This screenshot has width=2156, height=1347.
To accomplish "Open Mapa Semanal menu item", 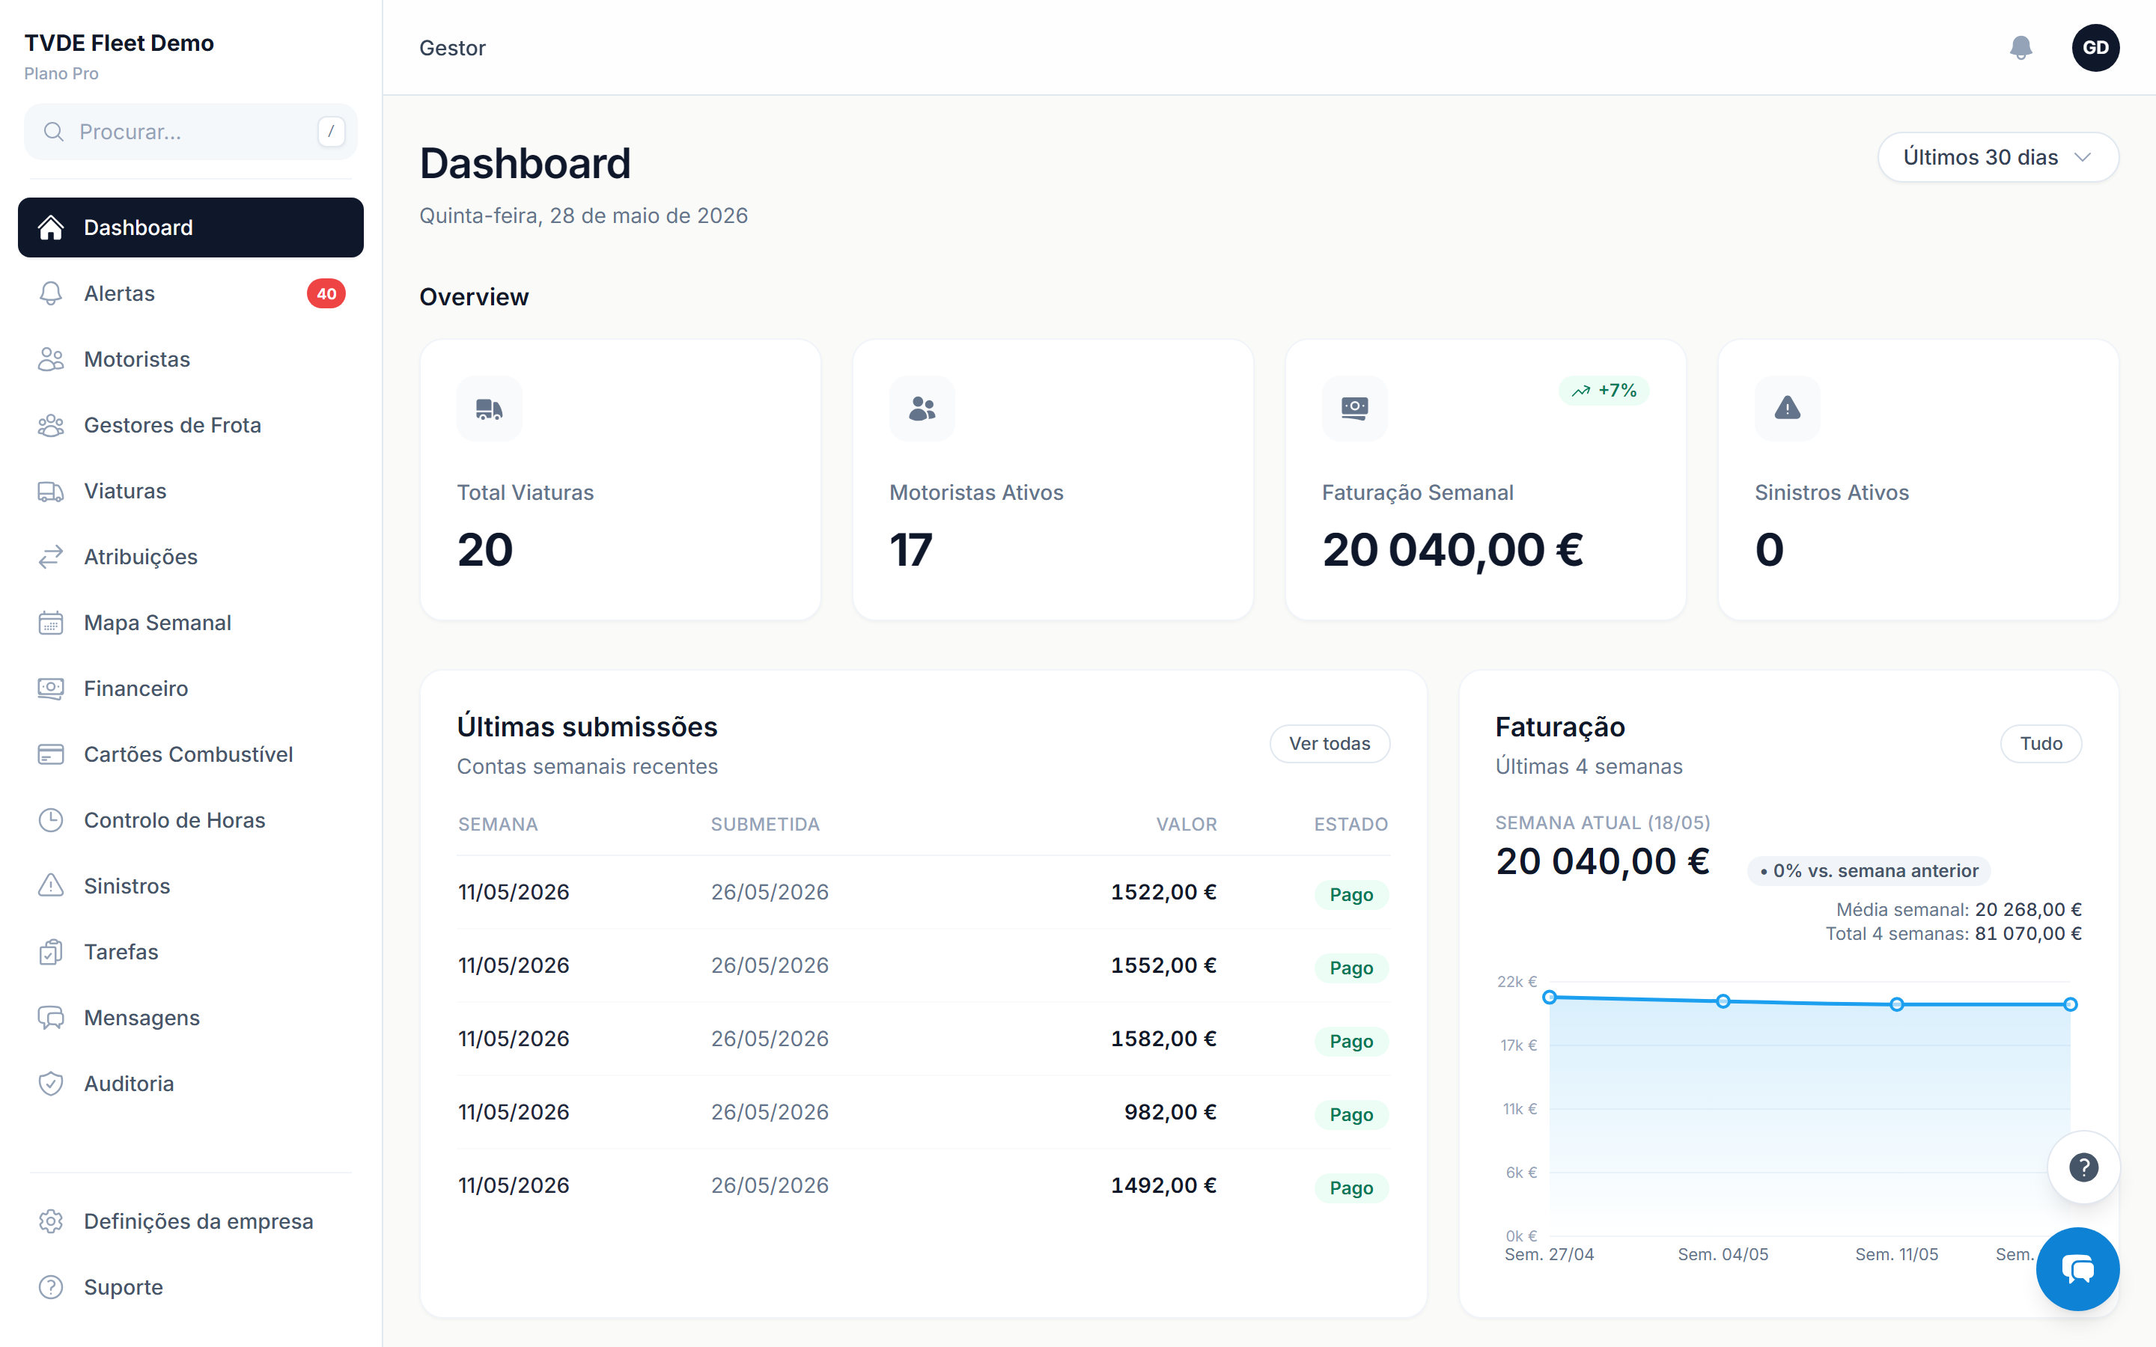I will click(191, 623).
